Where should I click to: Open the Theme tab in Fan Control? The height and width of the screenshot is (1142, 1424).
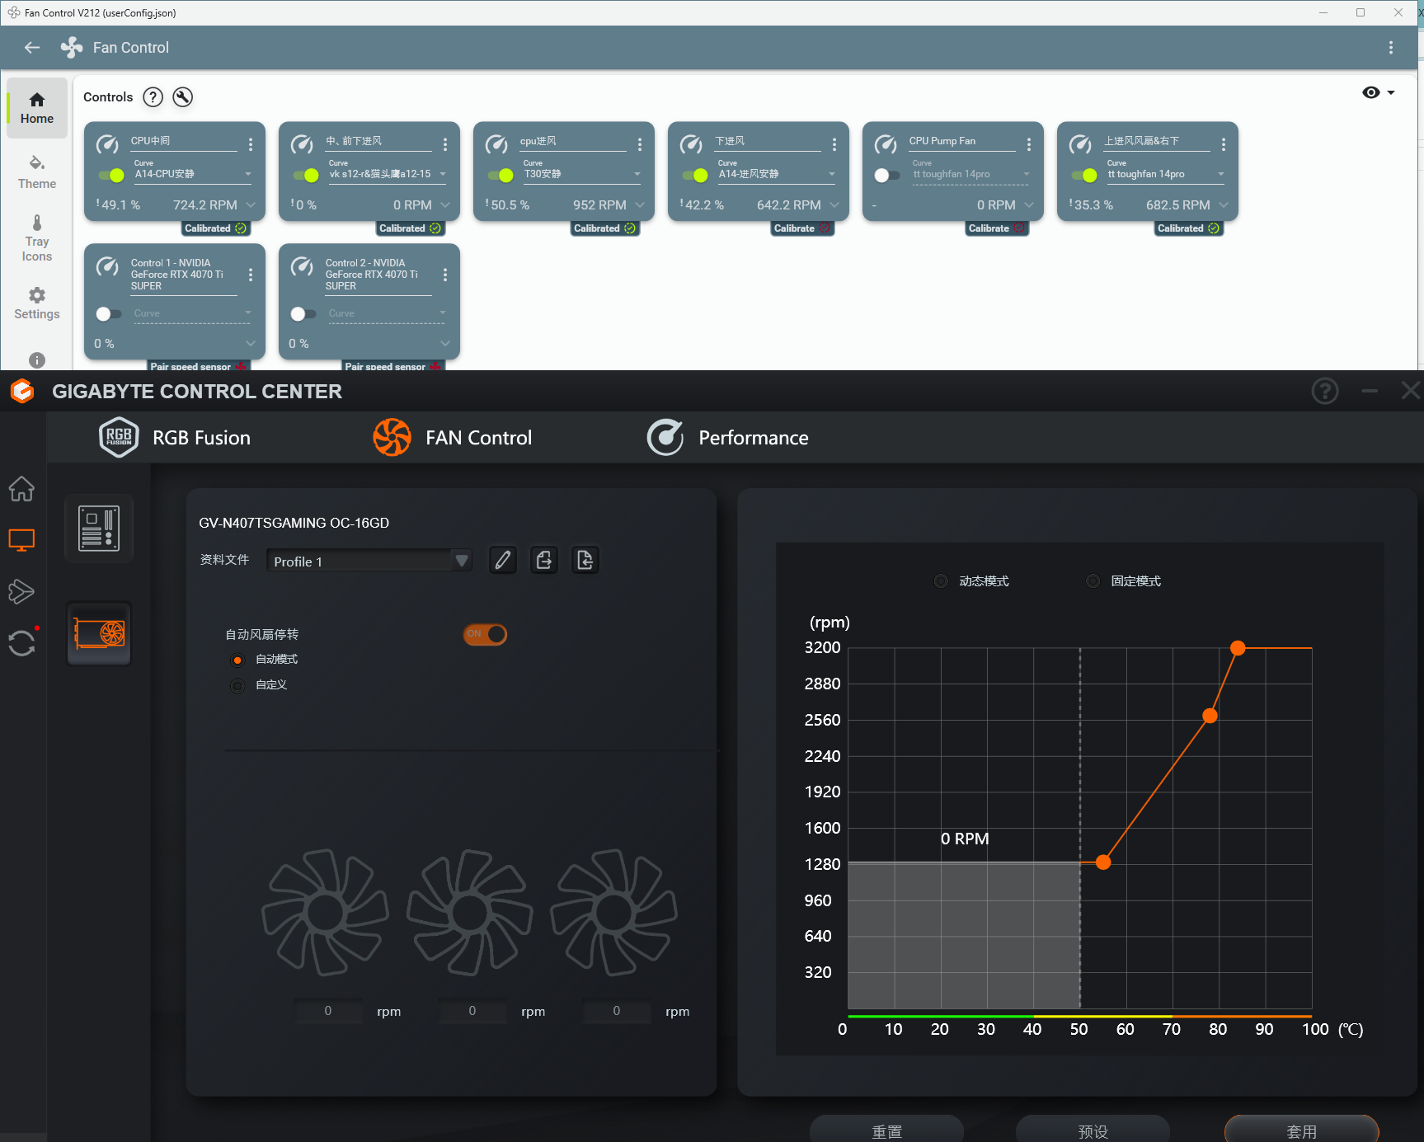[37, 172]
